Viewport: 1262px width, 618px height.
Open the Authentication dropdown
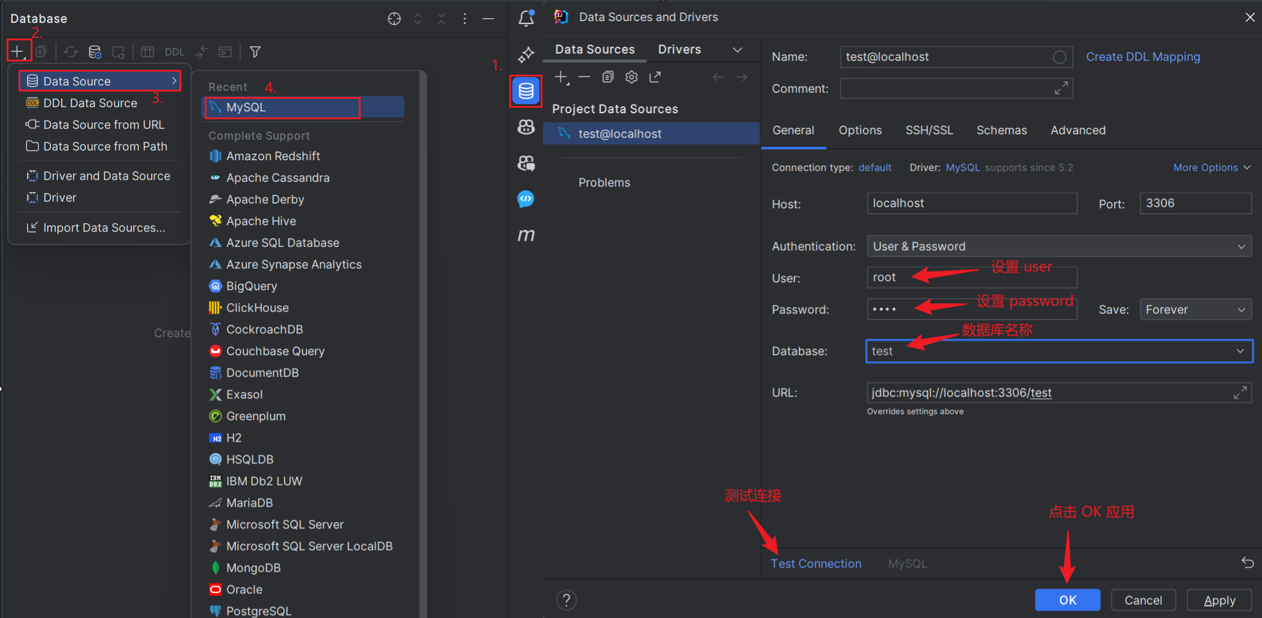pos(1059,246)
